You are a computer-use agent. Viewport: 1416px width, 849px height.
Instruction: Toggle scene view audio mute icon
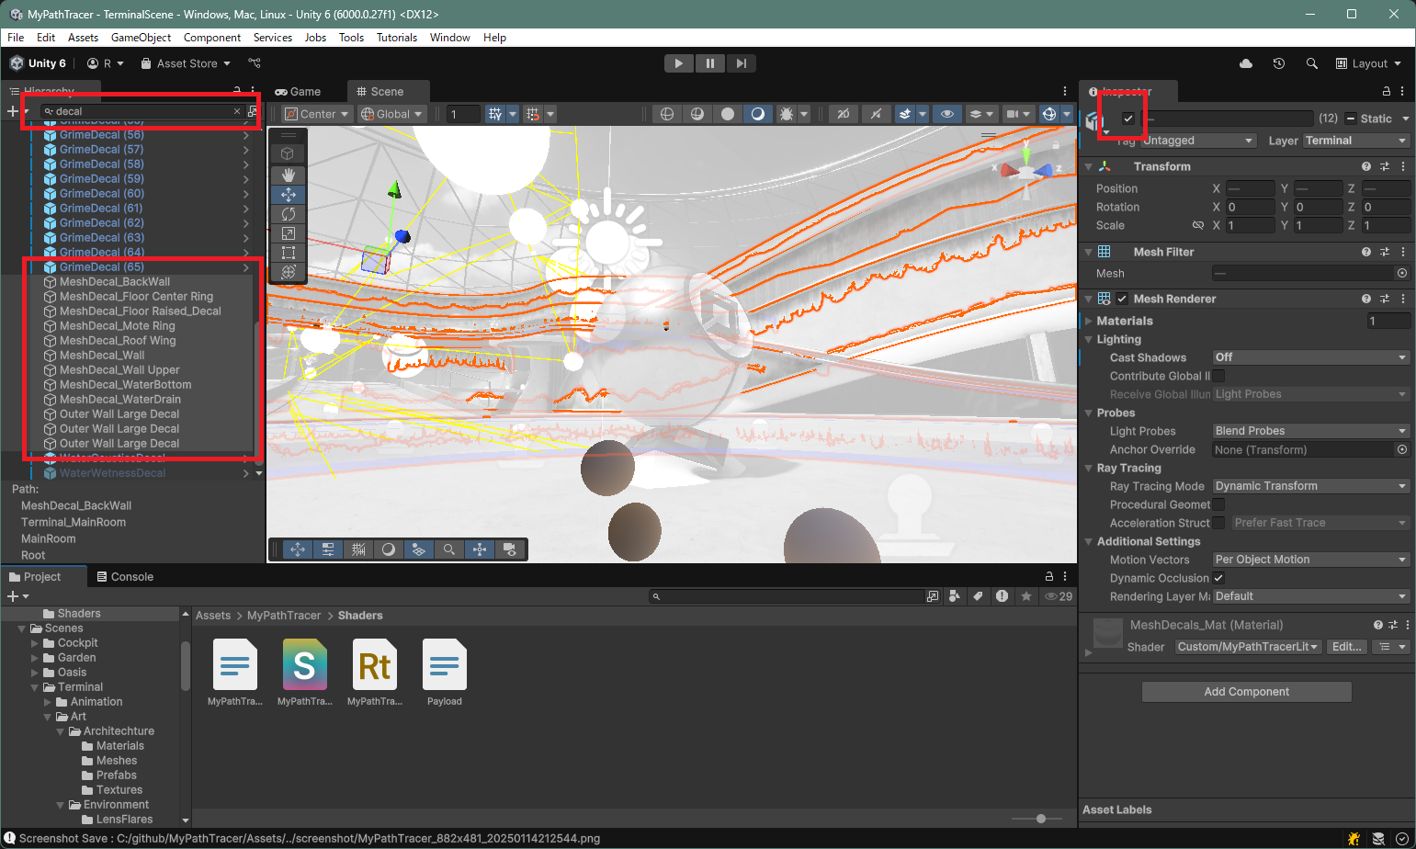click(876, 114)
